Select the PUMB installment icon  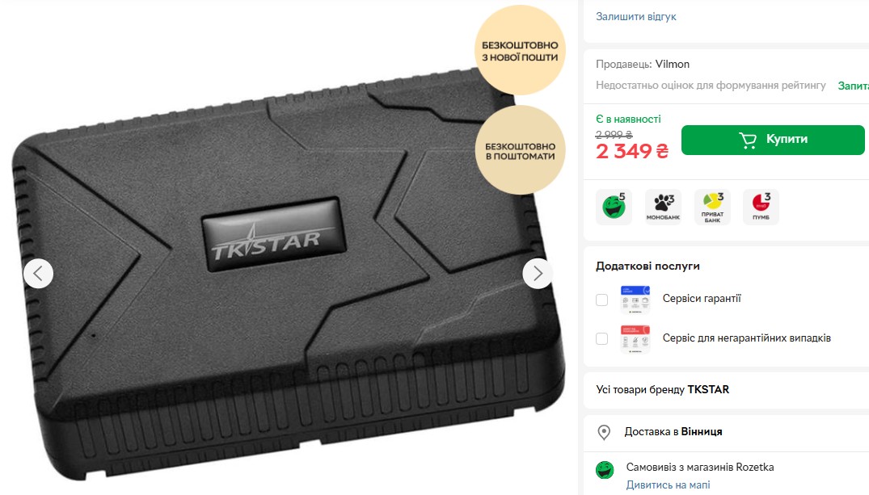tap(761, 207)
